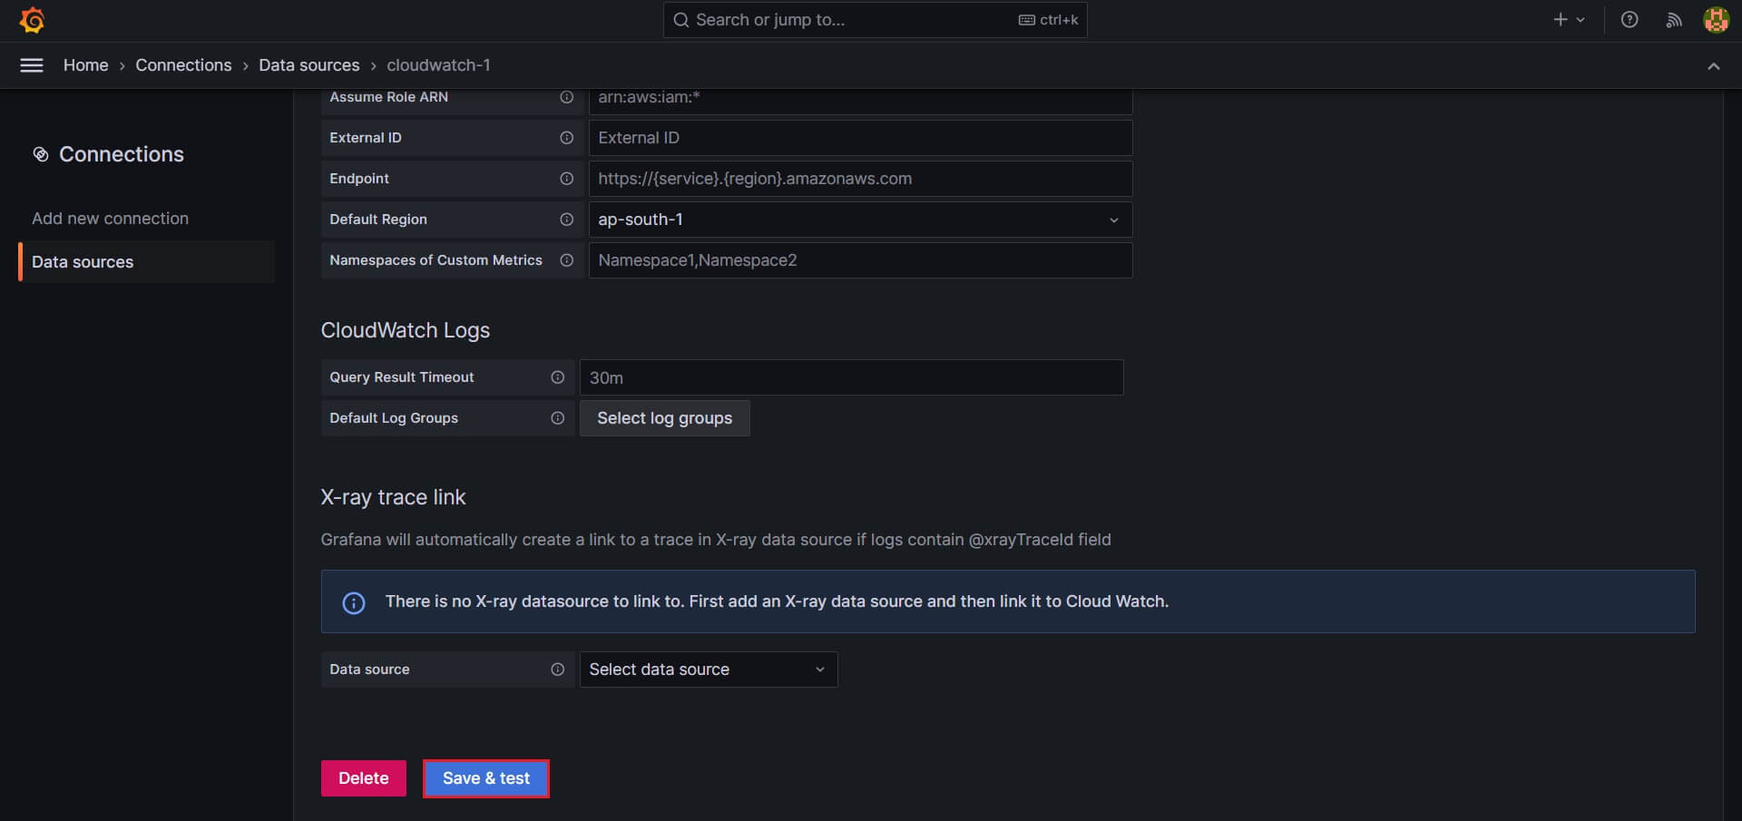Click the user profile avatar
Viewport: 1742px width, 821px height.
1717,19
